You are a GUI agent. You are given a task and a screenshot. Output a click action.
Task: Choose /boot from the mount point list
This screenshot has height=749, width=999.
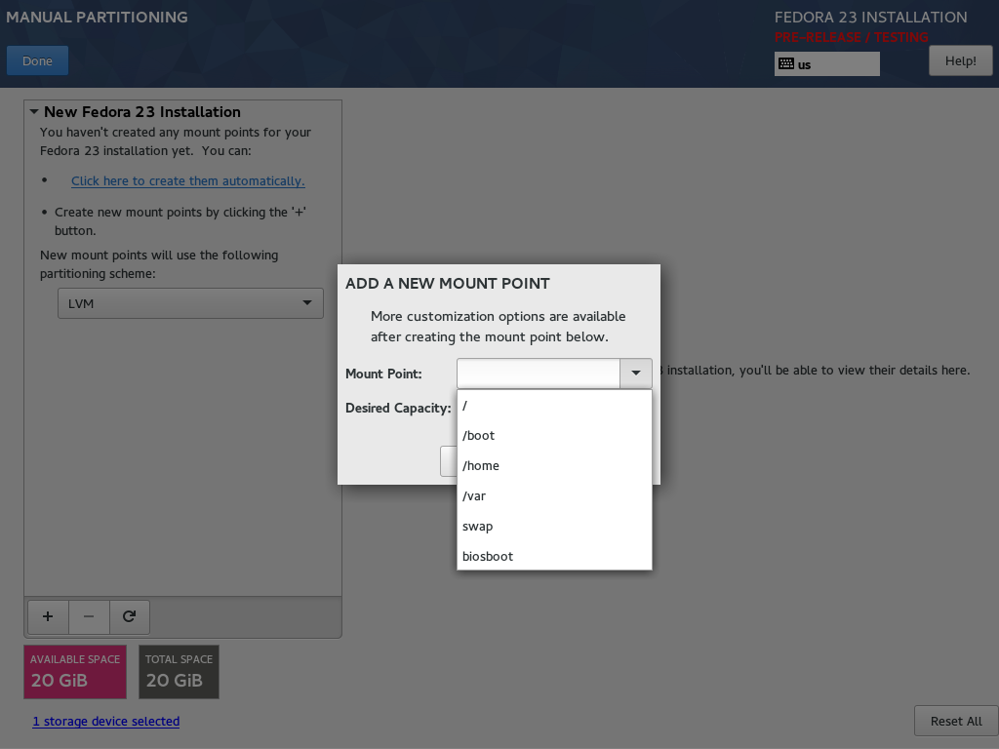click(554, 436)
